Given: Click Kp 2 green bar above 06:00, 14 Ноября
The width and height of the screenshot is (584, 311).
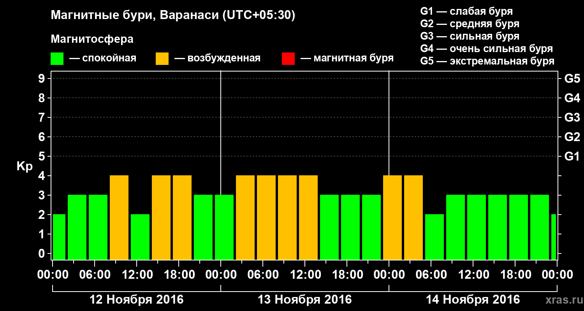Looking at the screenshot, I should [434, 237].
